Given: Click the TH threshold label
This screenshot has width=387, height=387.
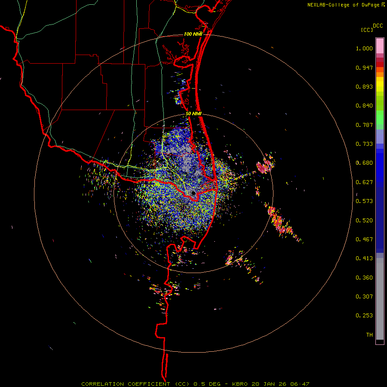Looking at the screenshot, I should coord(369,335).
